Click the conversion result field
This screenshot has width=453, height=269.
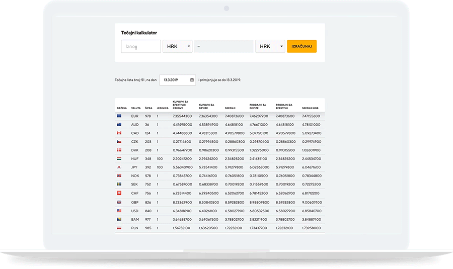[x=224, y=46]
